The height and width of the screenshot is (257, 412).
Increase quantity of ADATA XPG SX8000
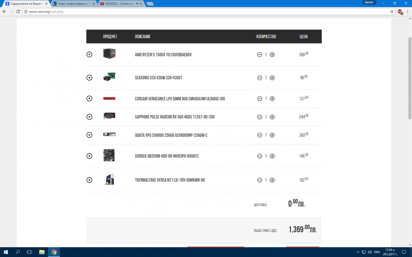coord(272,135)
